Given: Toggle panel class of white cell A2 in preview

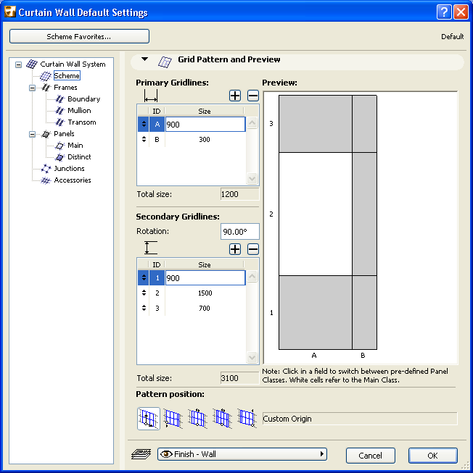Looking at the screenshot, I should pos(316,214).
